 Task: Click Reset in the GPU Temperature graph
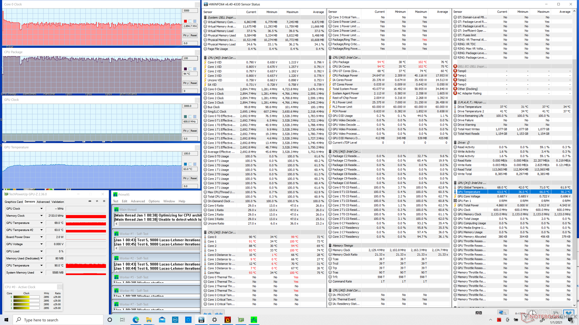(194, 178)
